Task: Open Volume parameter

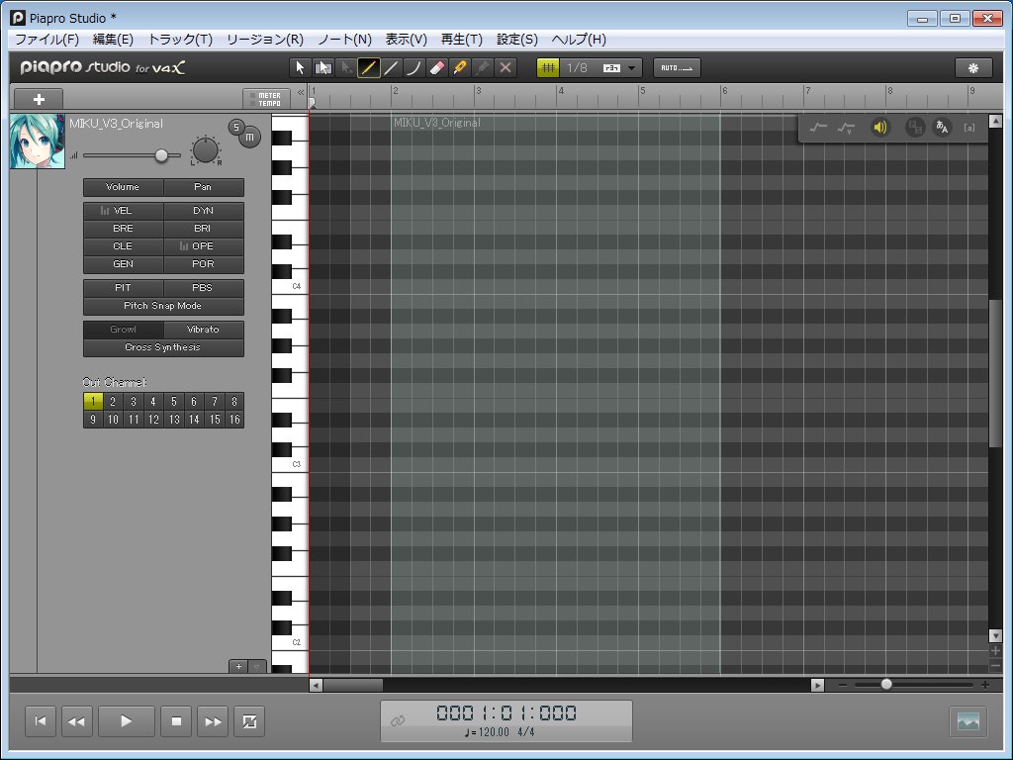Action: coord(123,187)
